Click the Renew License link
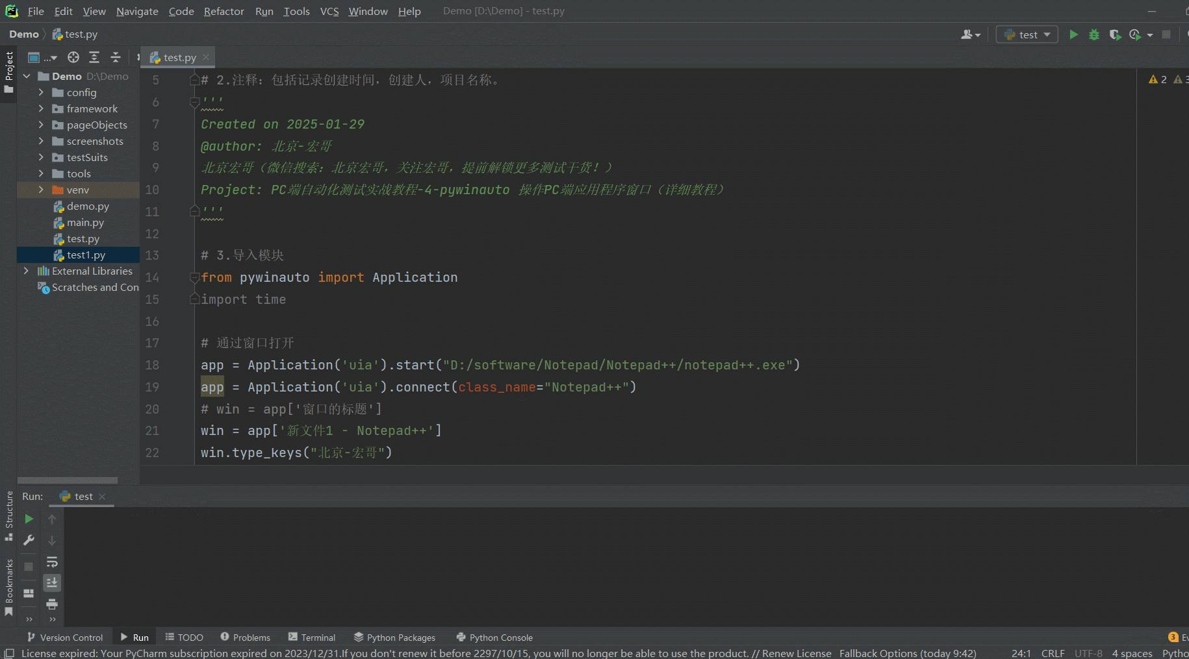 (797, 653)
